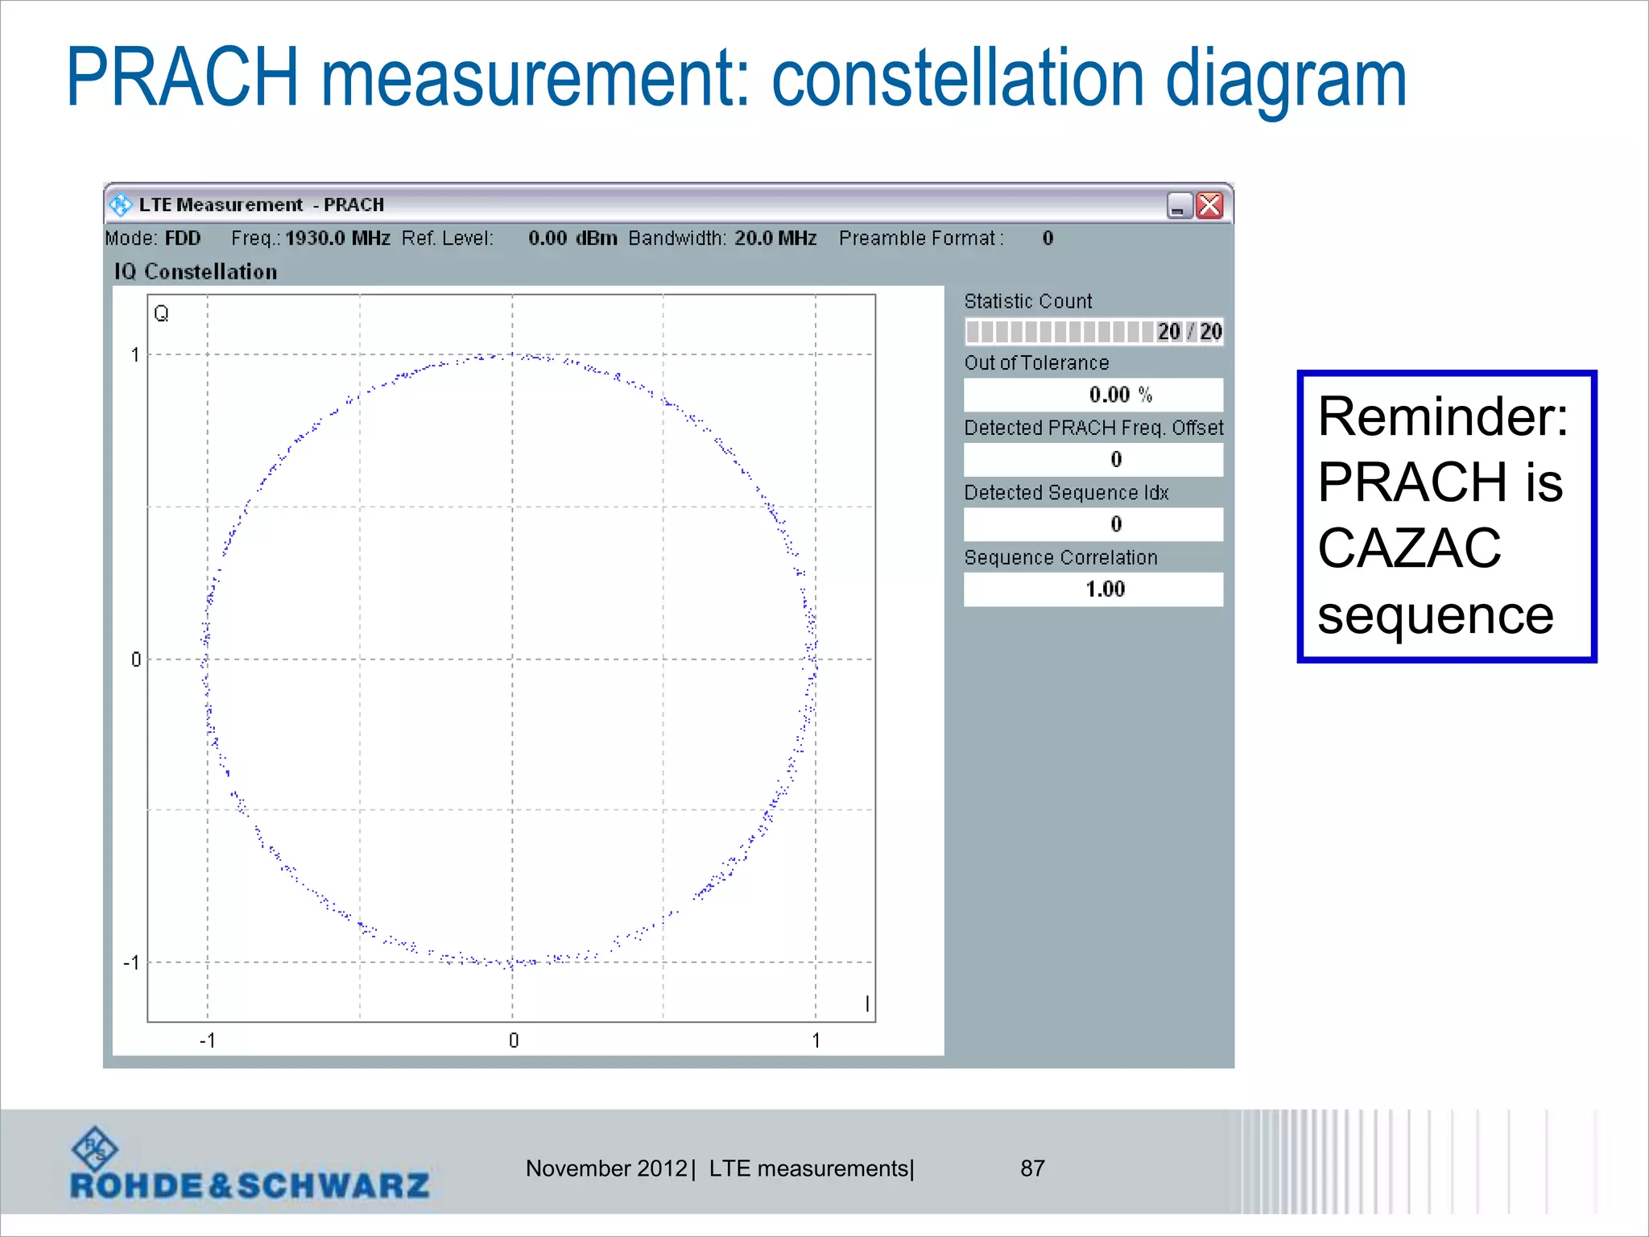
Task: Click the 'Mode: FDD' label
Action: tap(153, 238)
